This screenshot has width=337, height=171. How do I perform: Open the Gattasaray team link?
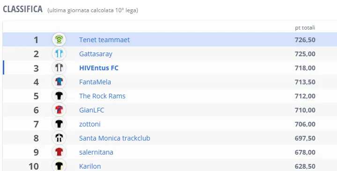coord(96,54)
